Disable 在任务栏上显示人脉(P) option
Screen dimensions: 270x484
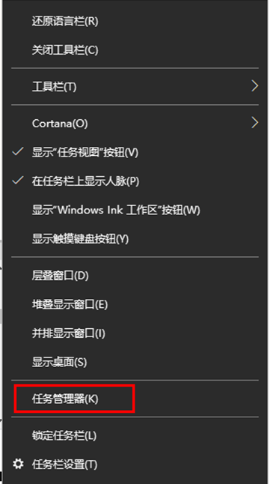tap(135, 181)
